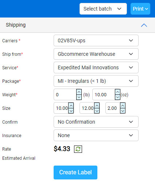Click the green refresh rate icon
The width and height of the screenshot is (155, 186).
pyautogui.click(x=78, y=149)
